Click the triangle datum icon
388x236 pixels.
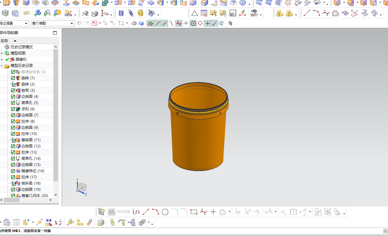tap(194, 13)
